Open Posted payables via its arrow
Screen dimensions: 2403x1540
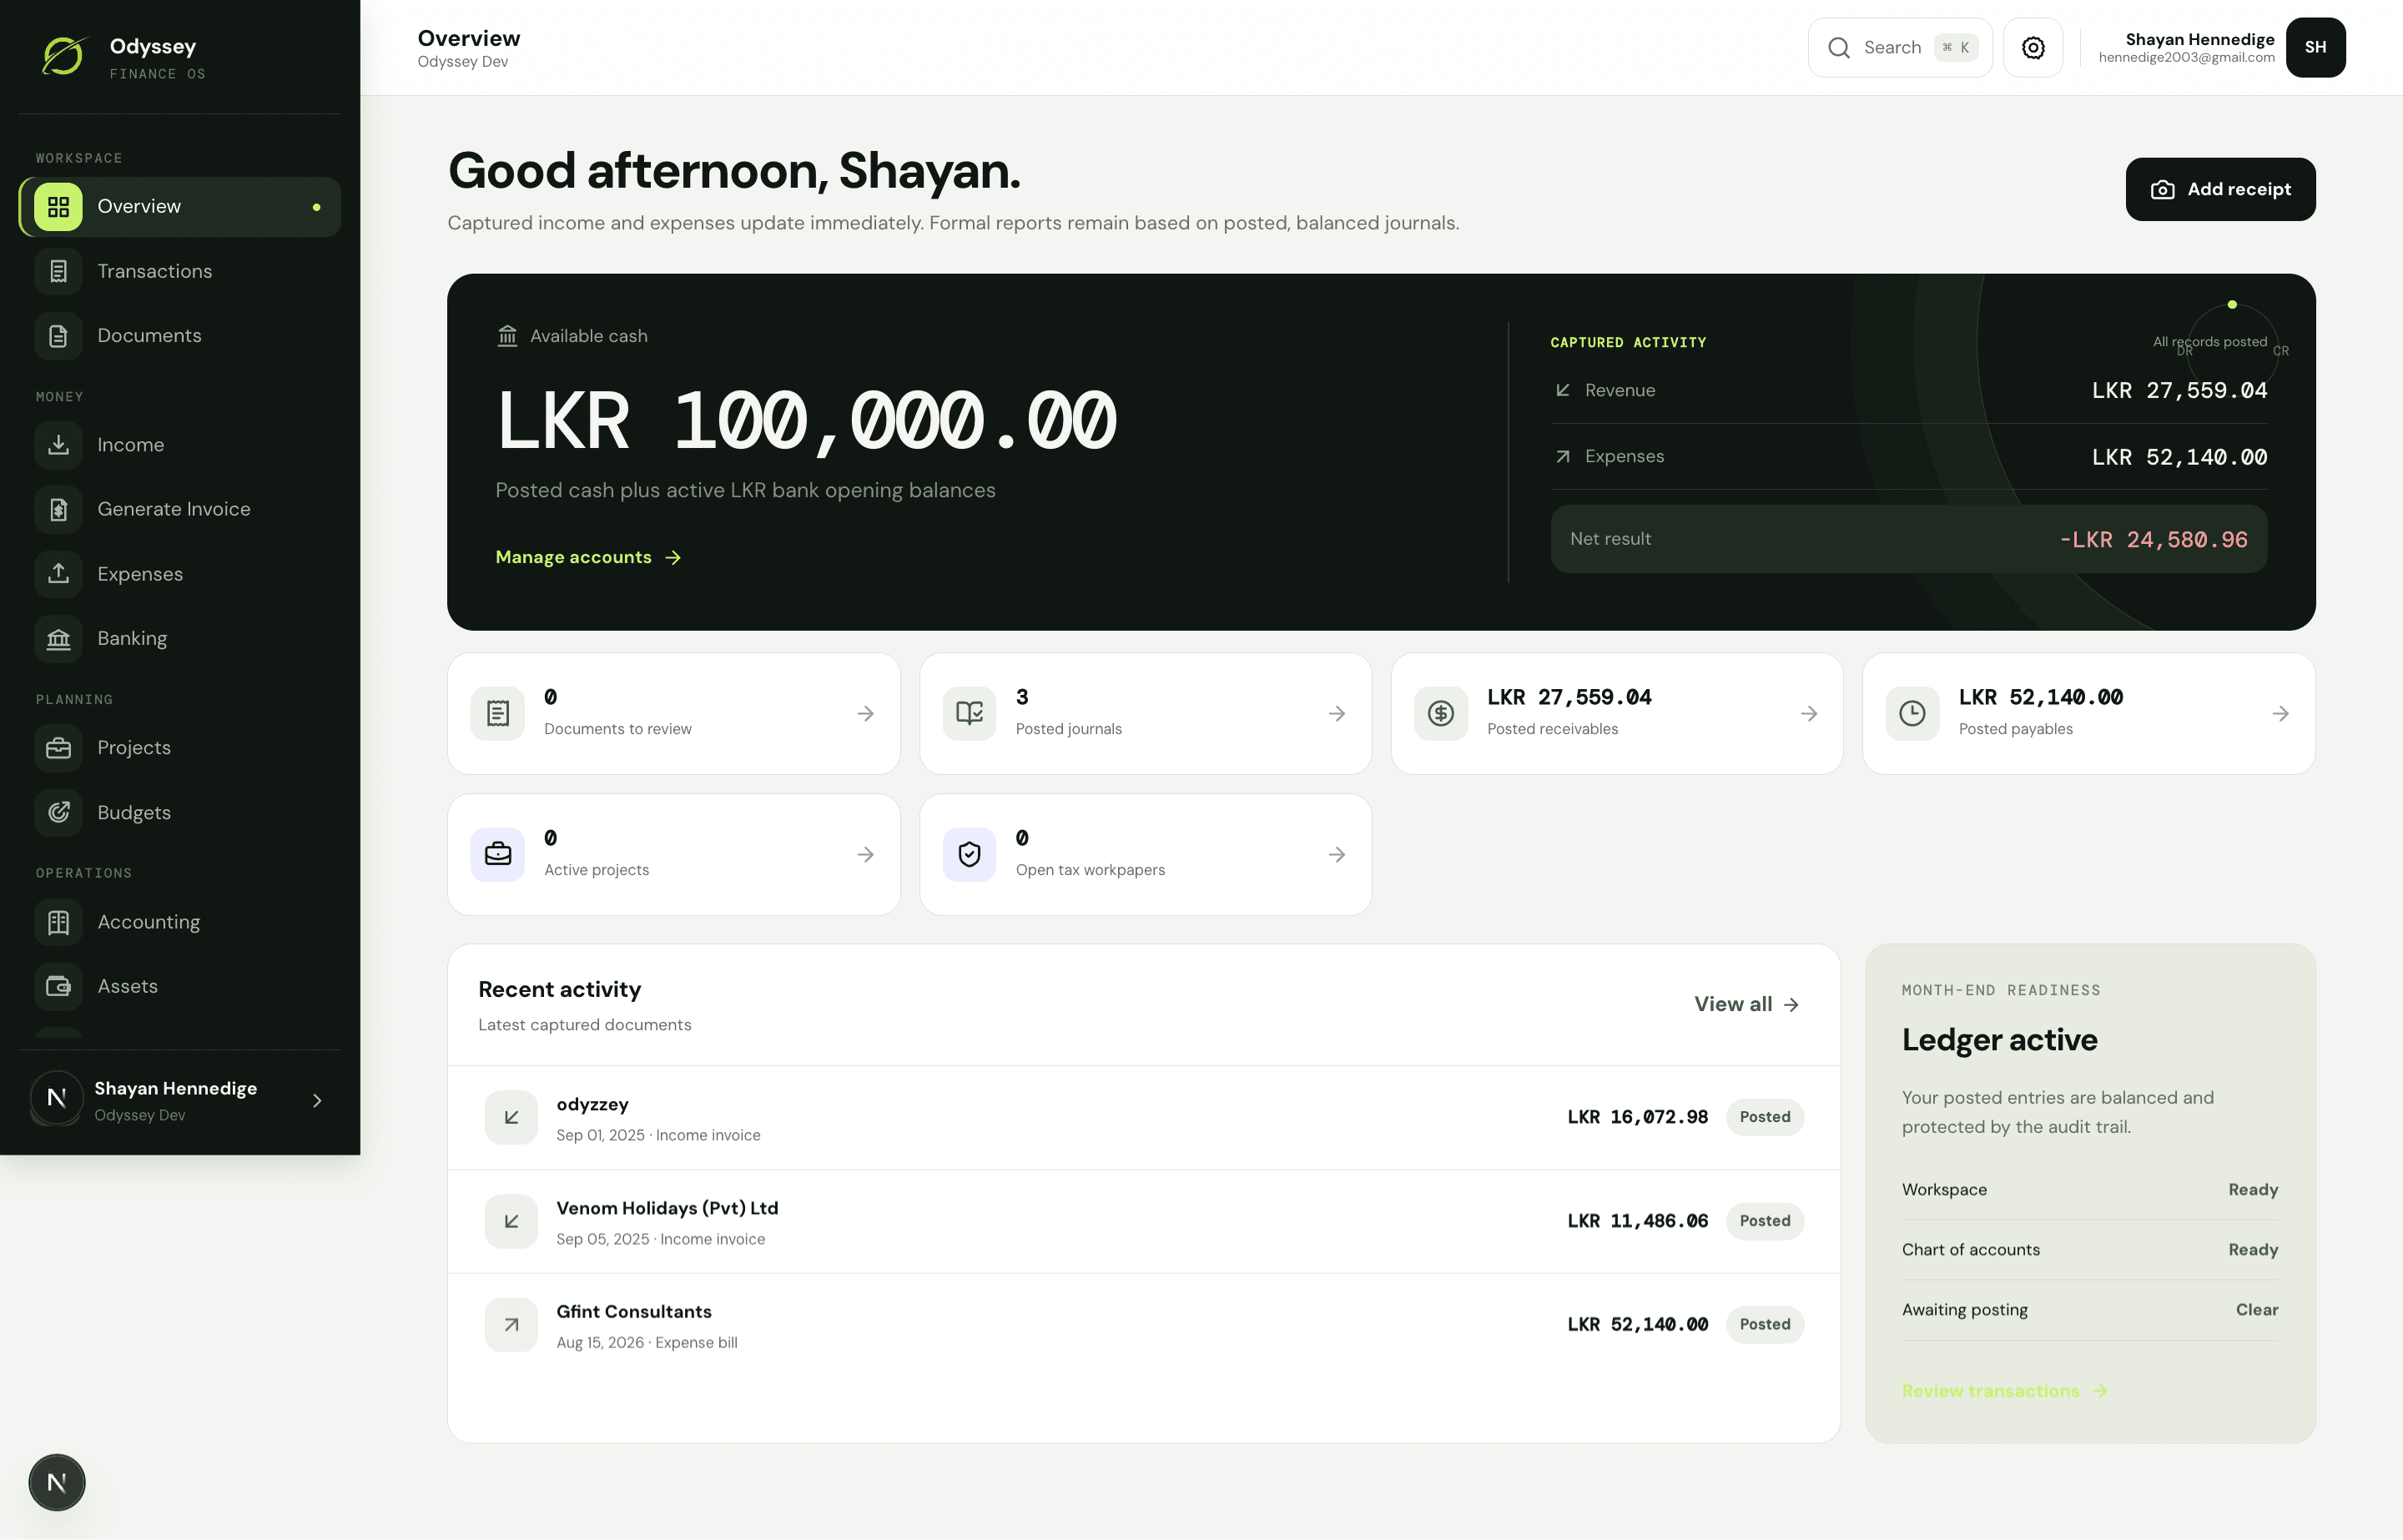click(x=2280, y=713)
